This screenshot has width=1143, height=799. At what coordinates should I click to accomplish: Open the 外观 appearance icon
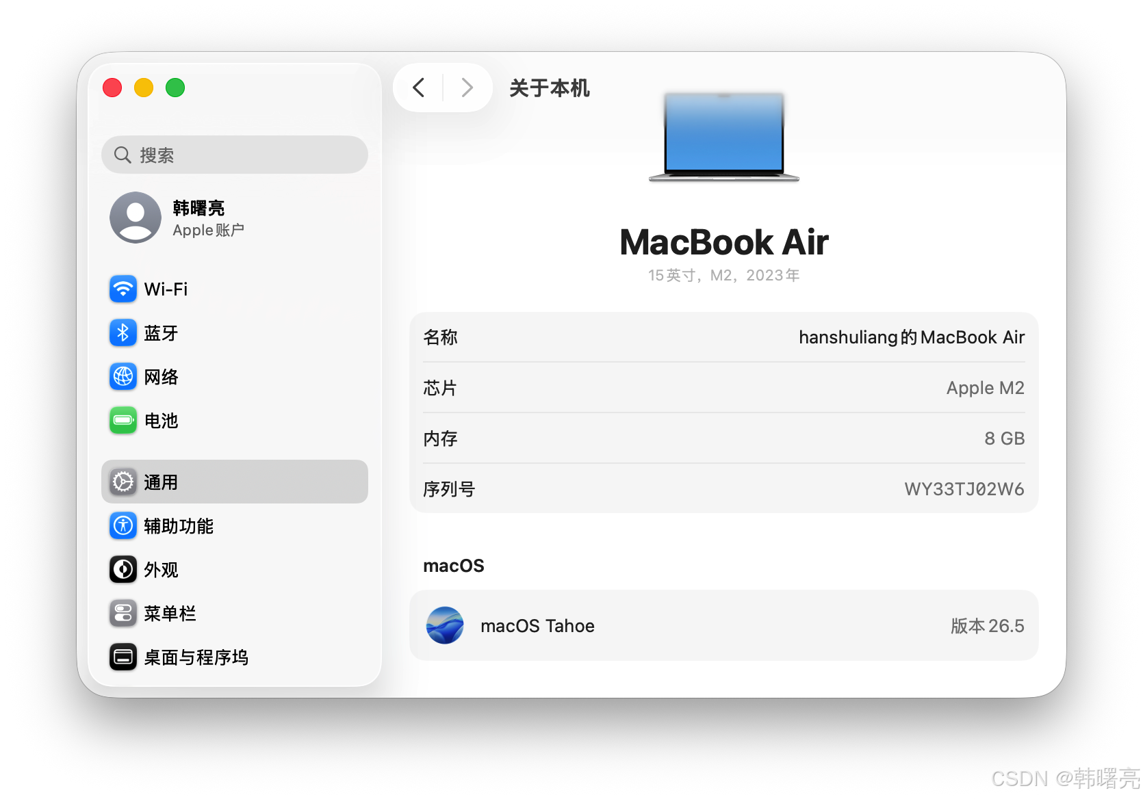coord(123,570)
